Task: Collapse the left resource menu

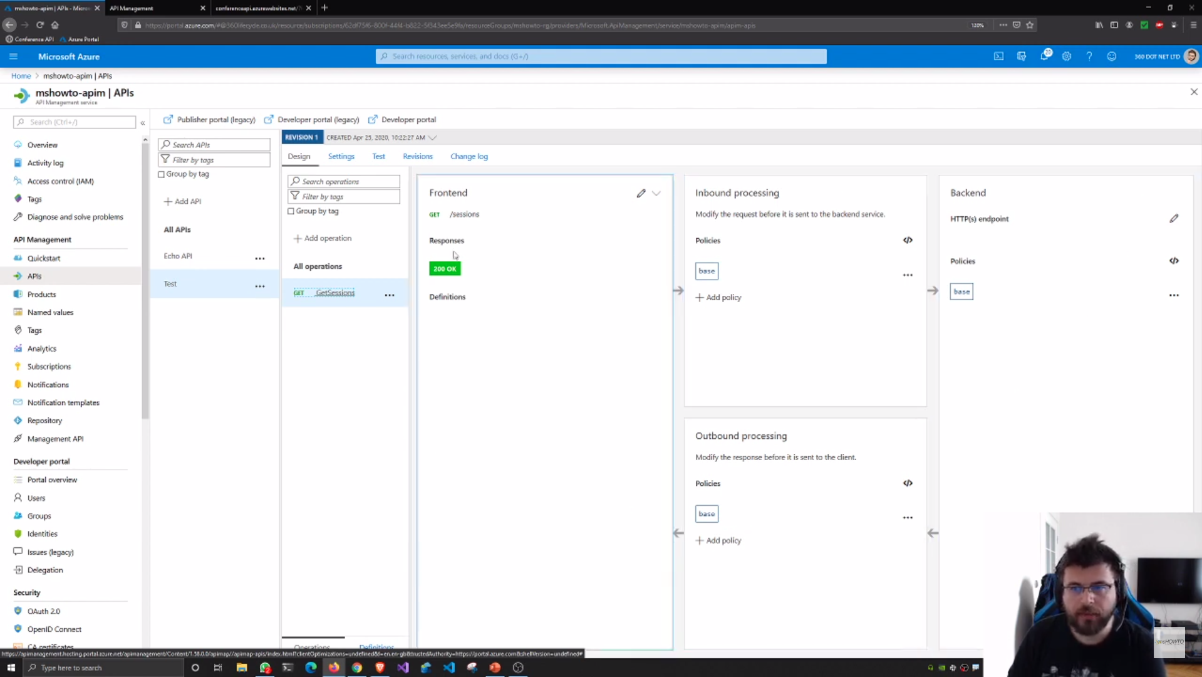Action: click(x=143, y=123)
